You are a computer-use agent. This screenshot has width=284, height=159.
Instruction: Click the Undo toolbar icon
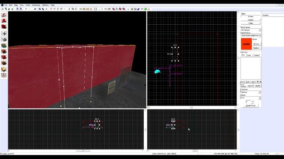(x=26, y=9)
